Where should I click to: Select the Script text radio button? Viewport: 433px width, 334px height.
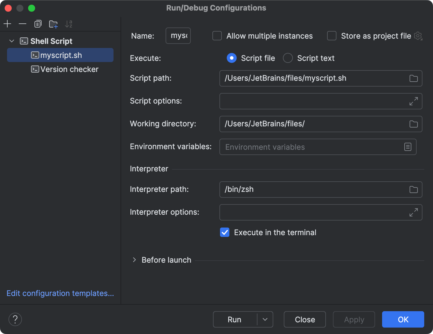click(288, 58)
